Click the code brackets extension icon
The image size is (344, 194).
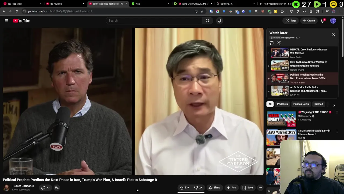tap(304, 11)
